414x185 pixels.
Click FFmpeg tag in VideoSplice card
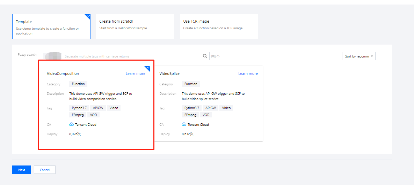[x=191, y=115]
